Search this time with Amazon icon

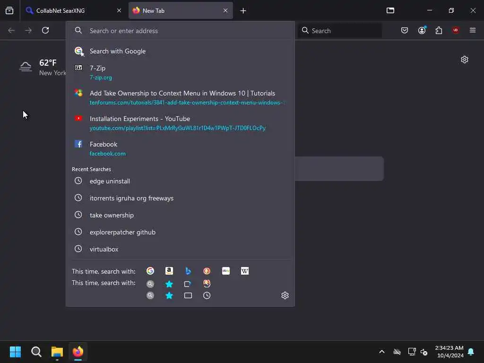[169, 271]
